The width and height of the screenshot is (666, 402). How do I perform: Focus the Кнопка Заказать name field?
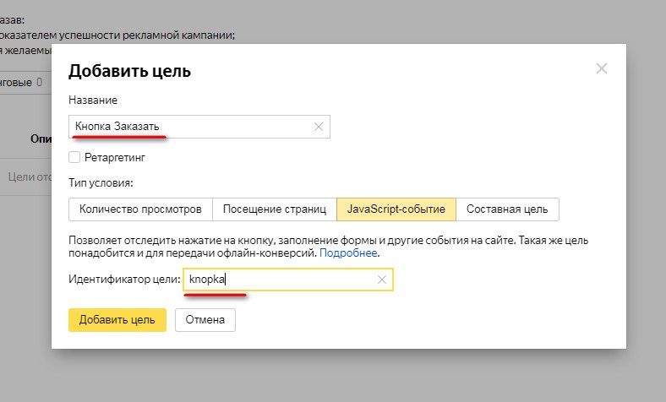[x=190, y=127]
